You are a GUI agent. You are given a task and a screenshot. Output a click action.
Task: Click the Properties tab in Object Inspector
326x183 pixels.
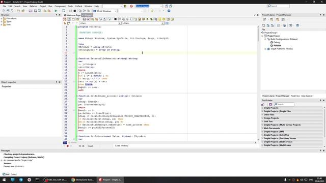[6, 86]
